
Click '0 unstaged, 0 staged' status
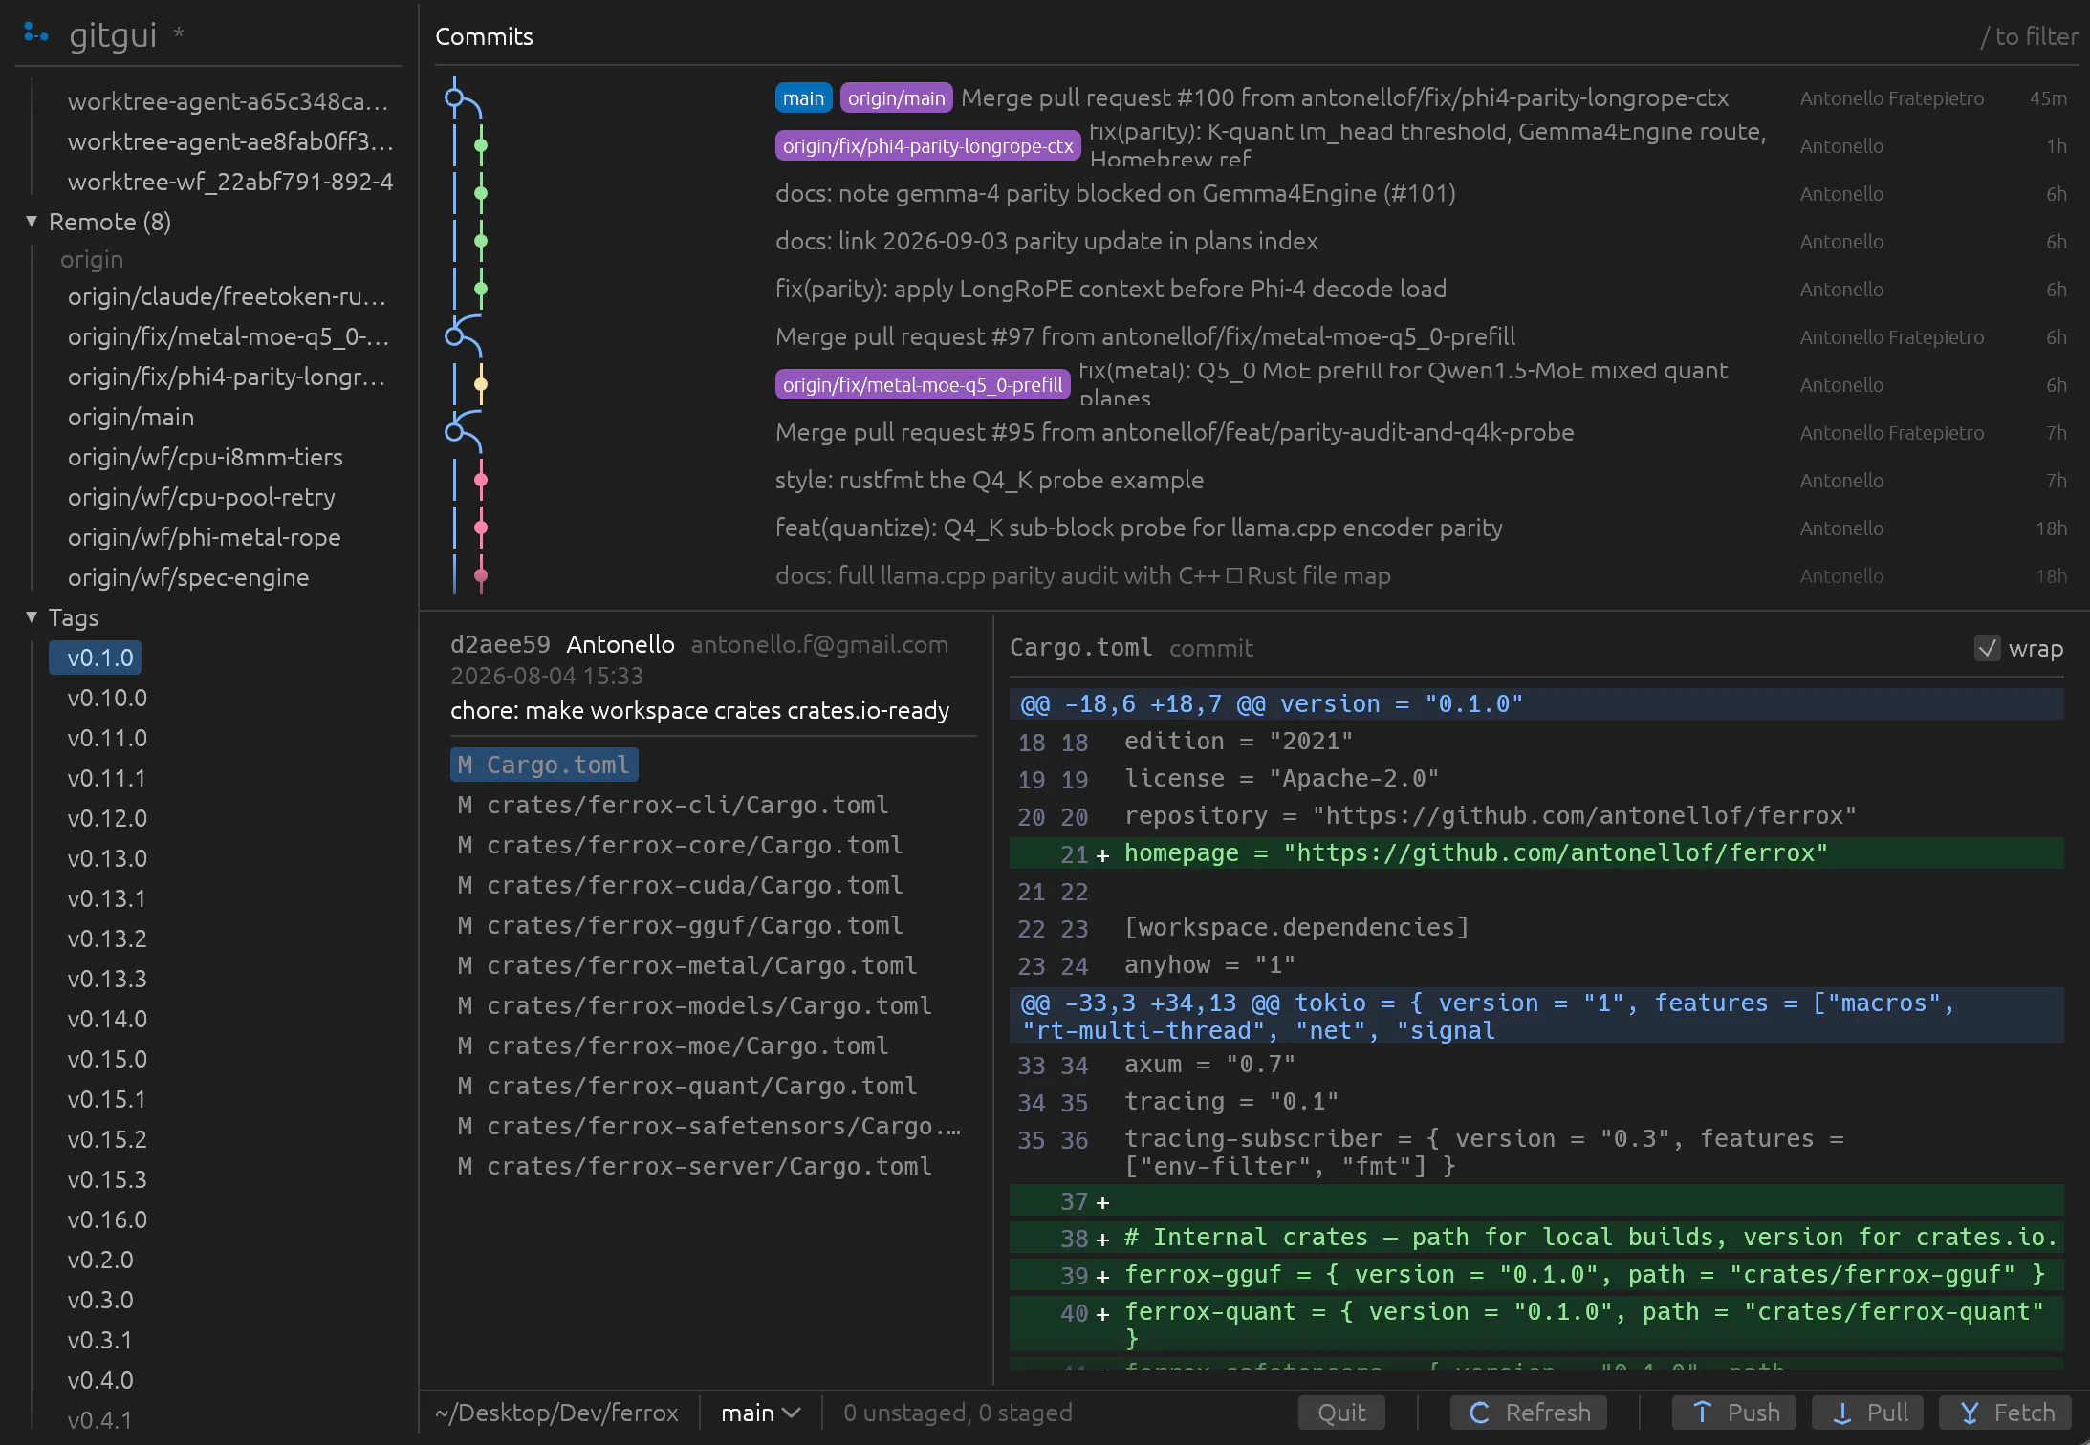pyautogui.click(x=957, y=1413)
